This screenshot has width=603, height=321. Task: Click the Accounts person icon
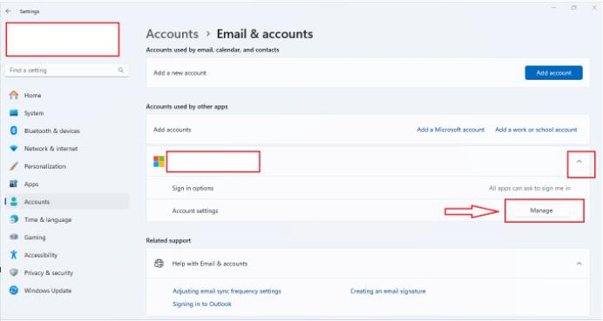pos(14,202)
